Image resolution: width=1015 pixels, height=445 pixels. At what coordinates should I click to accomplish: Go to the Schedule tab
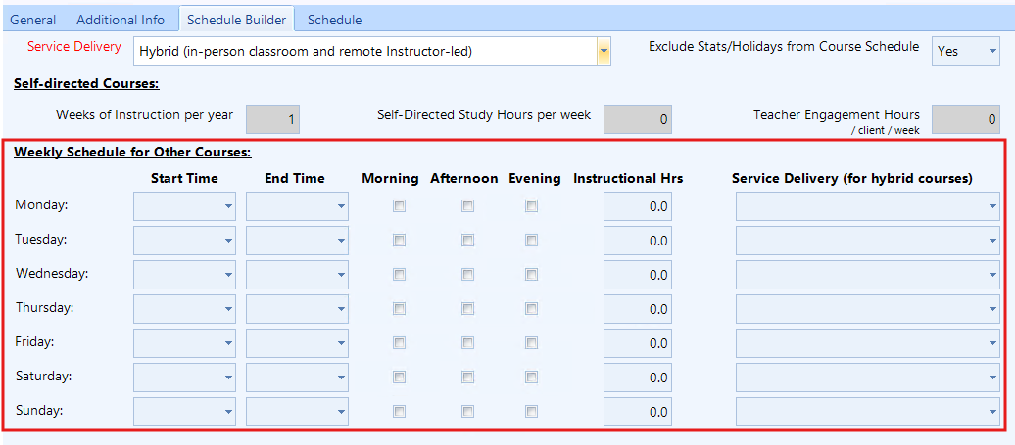(x=335, y=20)
